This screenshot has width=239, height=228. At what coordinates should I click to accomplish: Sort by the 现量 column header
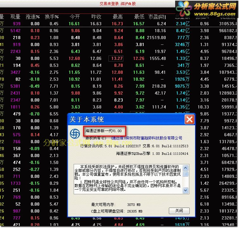[x=15, y=17]
